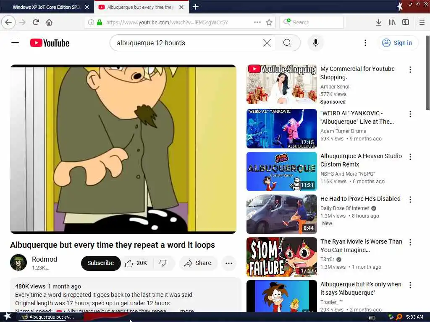Screen dimensions: 430x322
Task: Clear the YouTube search box with X
Action: [267, 43]
